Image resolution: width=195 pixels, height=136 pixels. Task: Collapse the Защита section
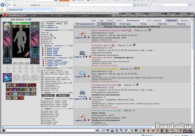[x=42, y=109]
